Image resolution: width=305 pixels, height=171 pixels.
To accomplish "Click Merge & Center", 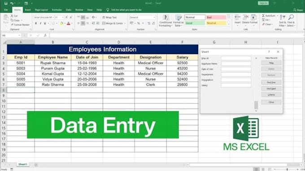I will tap(113, 23).
